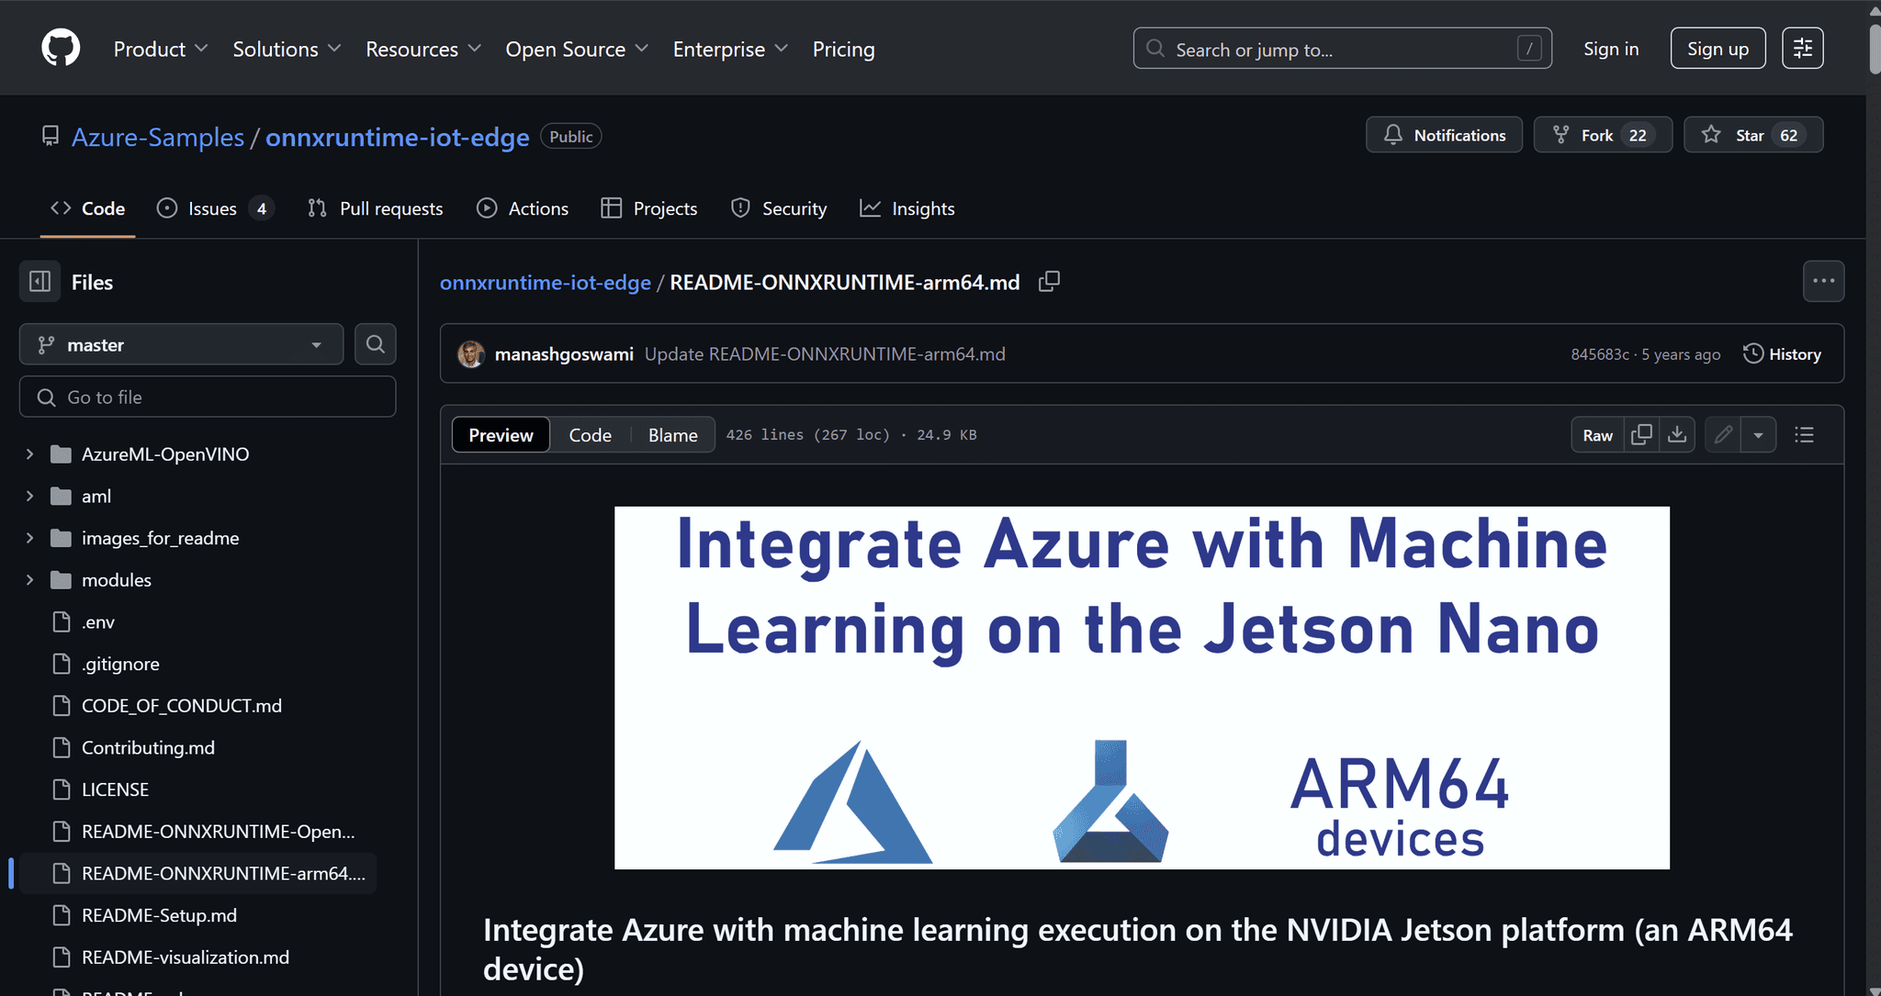Collapse the file tree side panel
This screenshot has width=1881, height=996.
coord(39,282)
